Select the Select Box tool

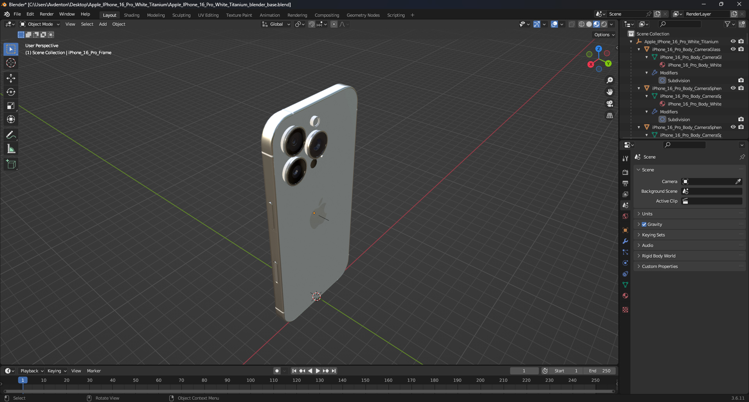click(x=11, y=49)
